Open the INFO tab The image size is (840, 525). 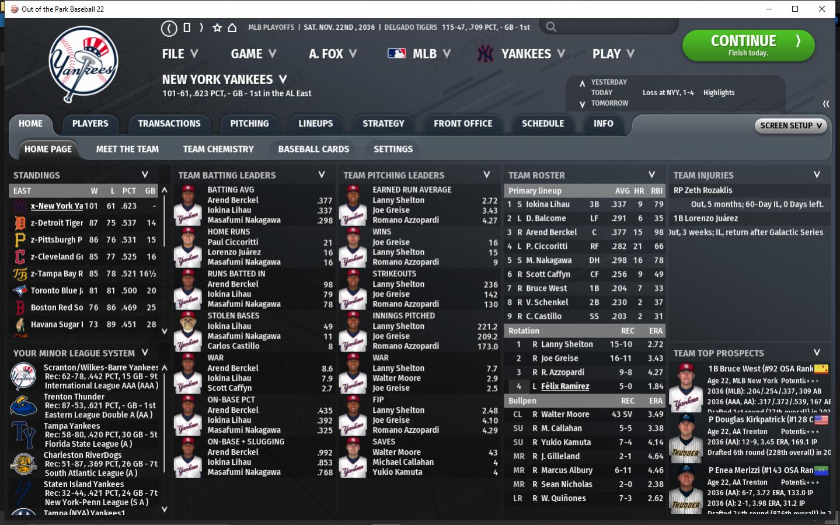pos(604,124)
